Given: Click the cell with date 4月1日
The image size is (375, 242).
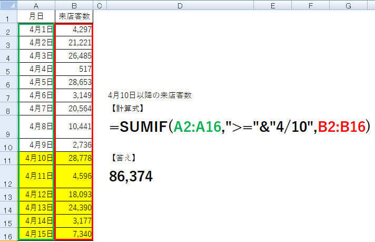Looking at the screenshot, I should tap(36, 30).
